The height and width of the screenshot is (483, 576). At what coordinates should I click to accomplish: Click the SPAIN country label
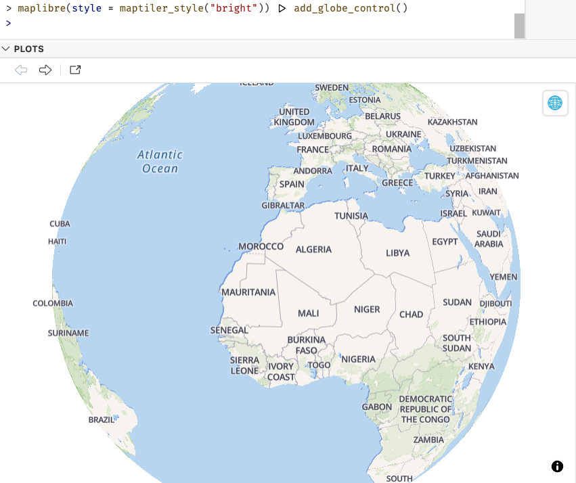point(292,184)
